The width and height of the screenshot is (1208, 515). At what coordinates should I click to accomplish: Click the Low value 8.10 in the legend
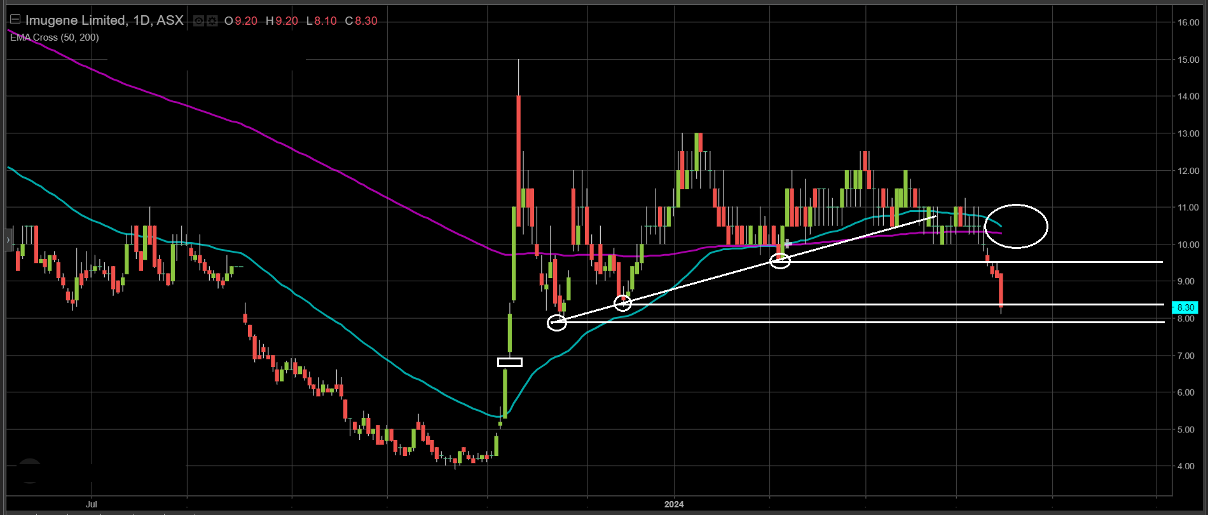tap(326, 21)
